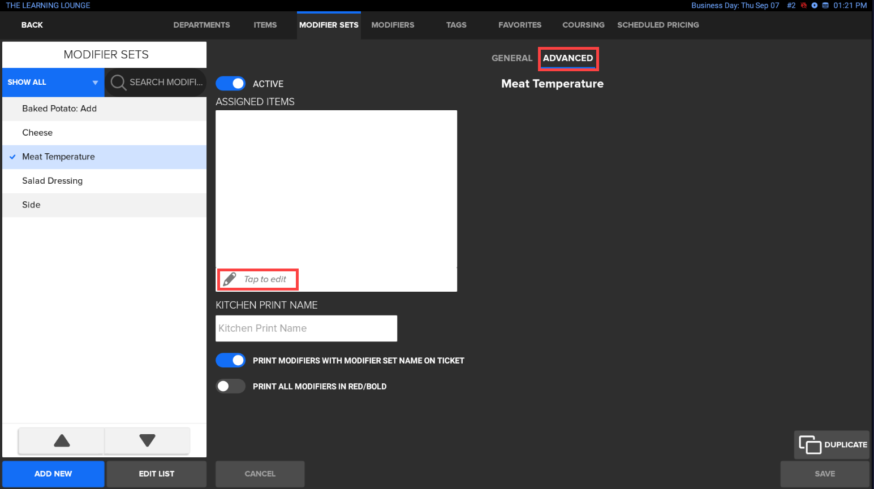Image resolution: width=874 pixels, height=489 pixels.
Task: Switch to the General tab
Action: [511, 58]
